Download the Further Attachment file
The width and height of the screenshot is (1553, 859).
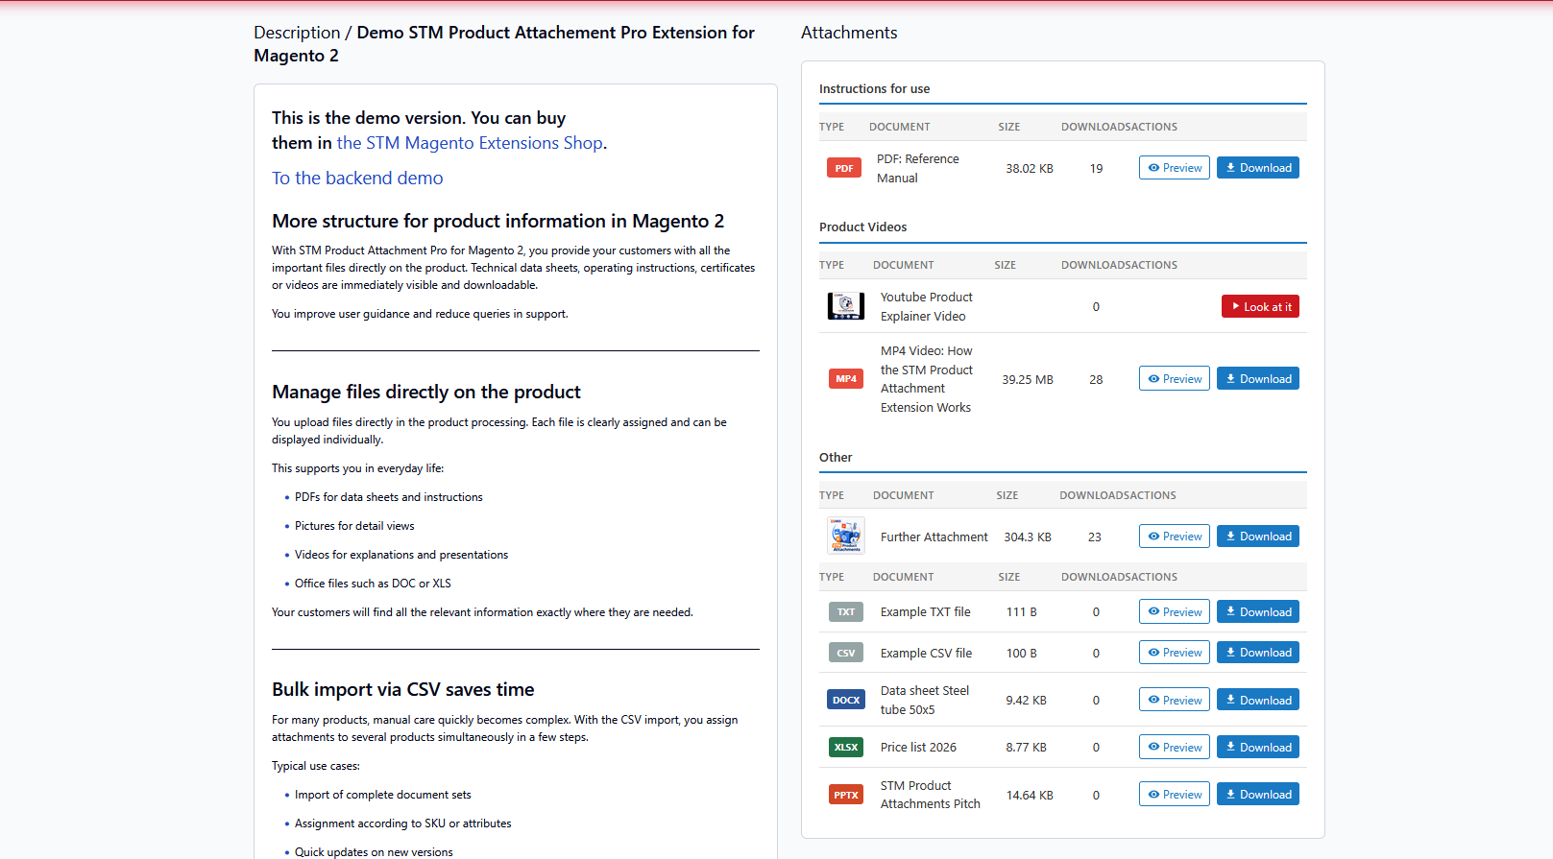click(1258, 537)
